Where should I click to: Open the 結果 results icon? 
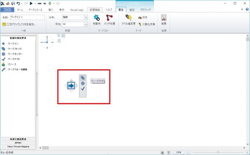coord(164,17)
